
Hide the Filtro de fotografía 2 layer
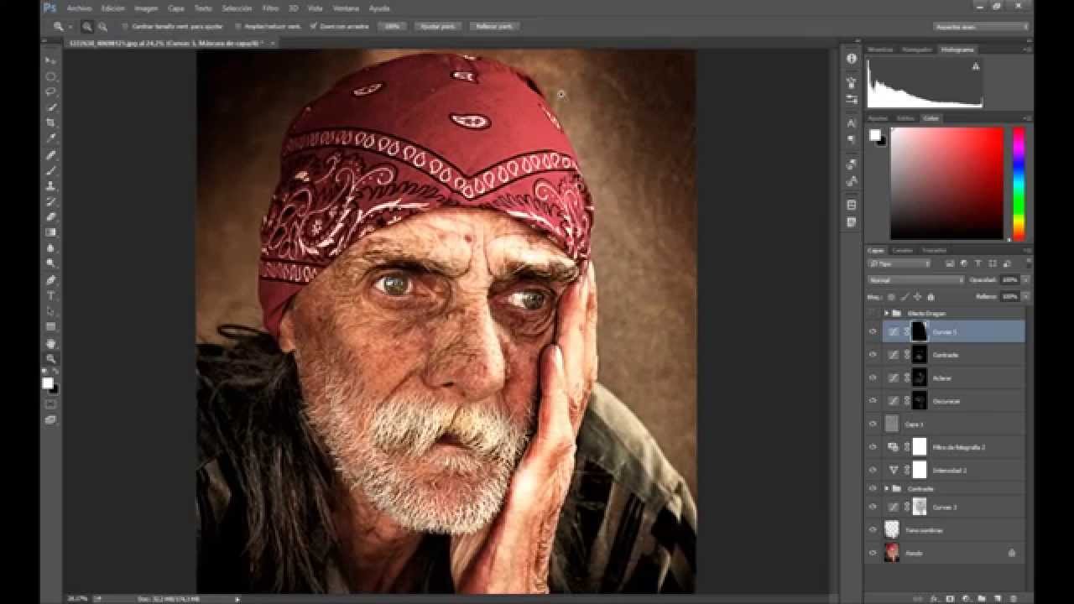pos(873,447)
